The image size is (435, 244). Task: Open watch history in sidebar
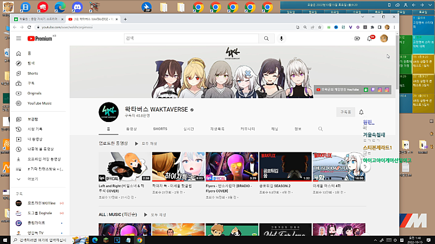coord(35,129)
